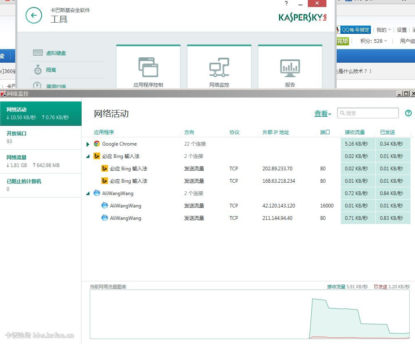Image resolution: width=415 pixels, height=344 pixels.
Task: Sort by the 应用程序 column header
Action: pyautogui.click(x=104, y=132)
